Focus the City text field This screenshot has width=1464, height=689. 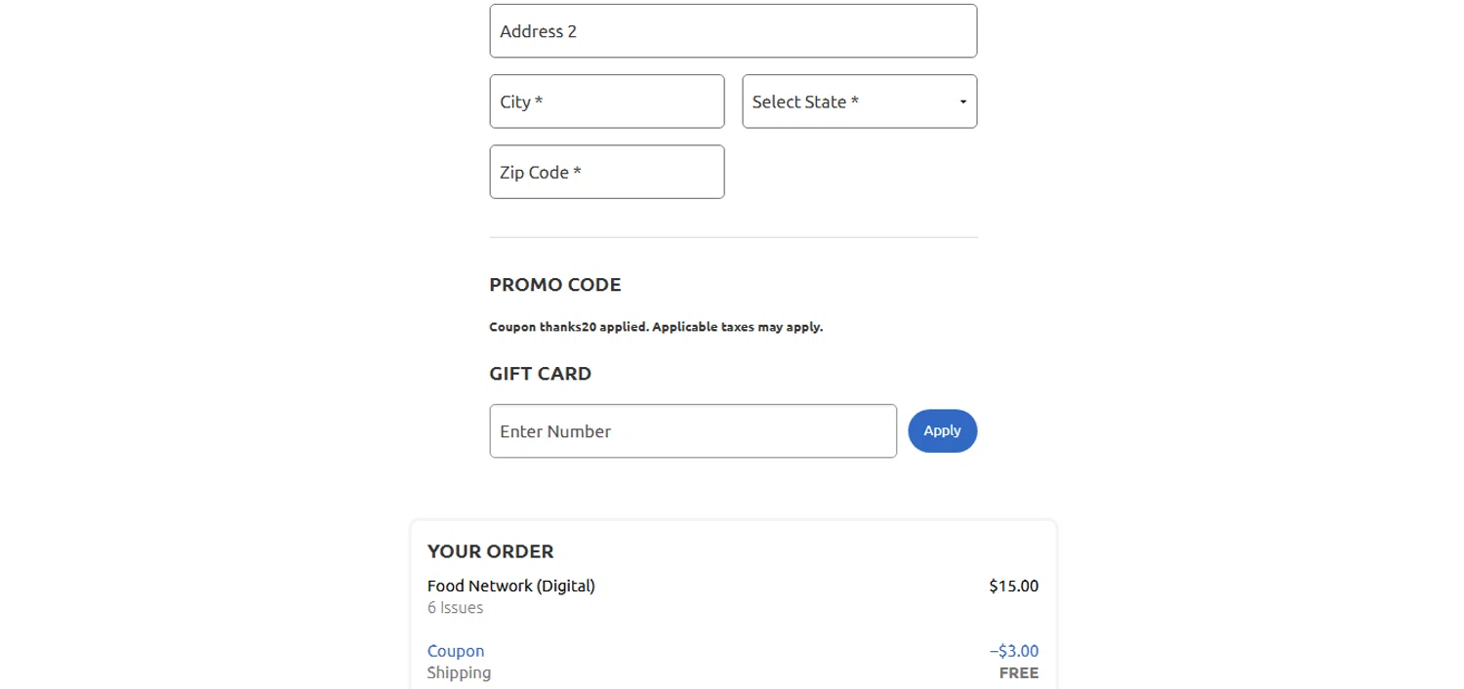pos(606,101)
